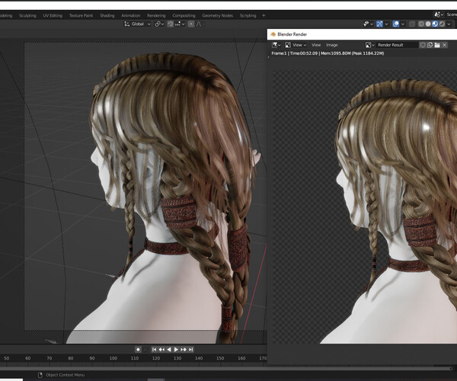Switch to the Geometry Nodes workspace
Viewport: 457px width, 381px height.
coord(217,15)
